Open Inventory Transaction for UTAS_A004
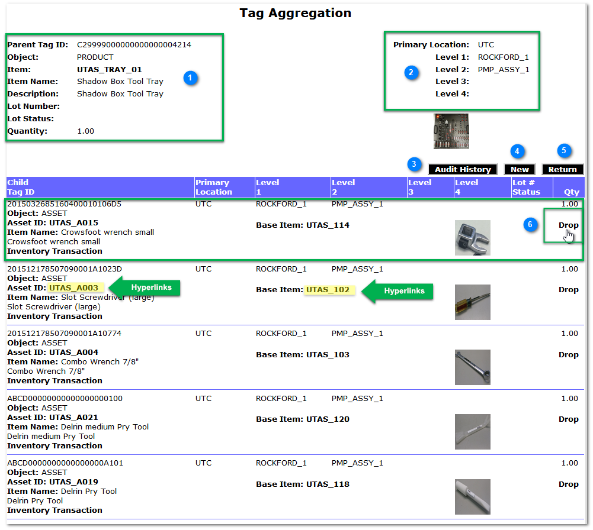Screen dimensions: 593x530 click(55, 381)
